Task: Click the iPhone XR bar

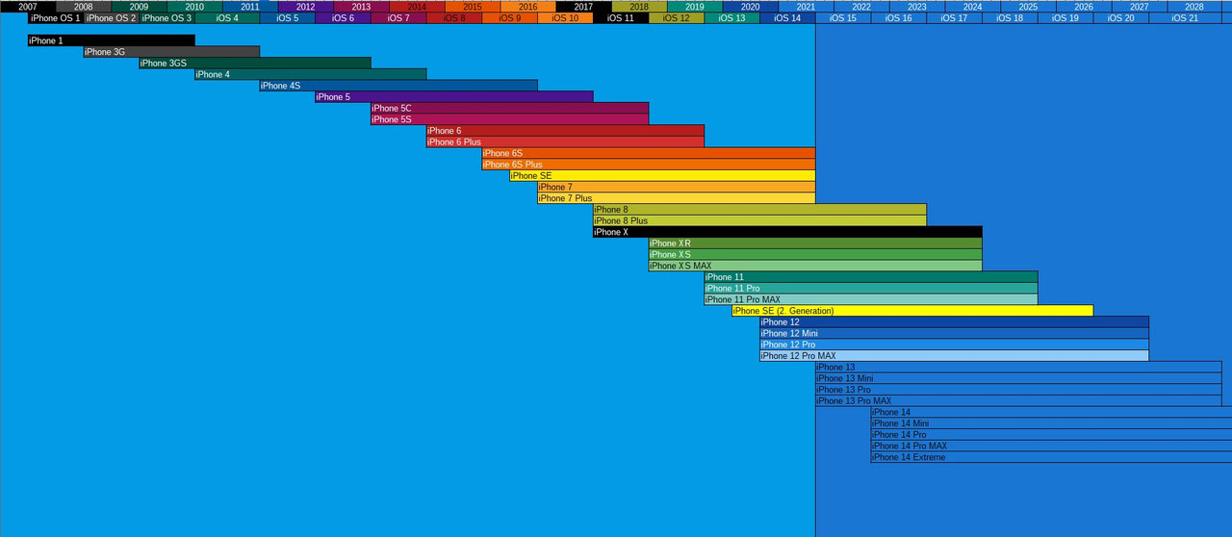Action: click(x=815, y=243)
